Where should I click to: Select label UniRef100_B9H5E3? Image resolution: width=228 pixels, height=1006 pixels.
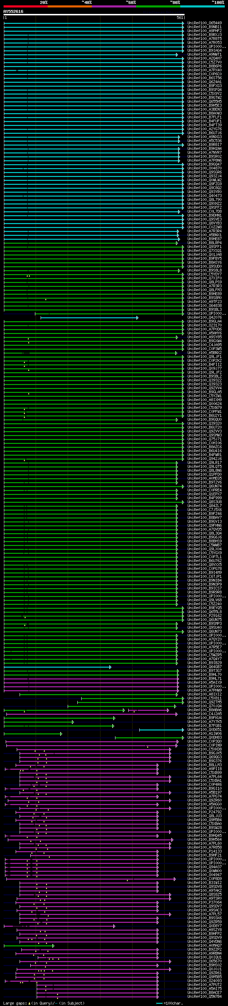point(204,105)
